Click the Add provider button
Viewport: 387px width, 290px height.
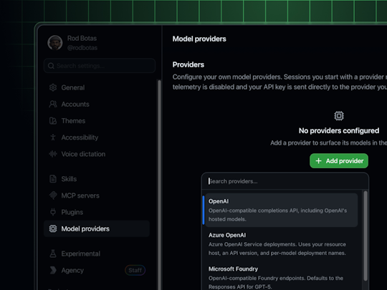(339, 161)
